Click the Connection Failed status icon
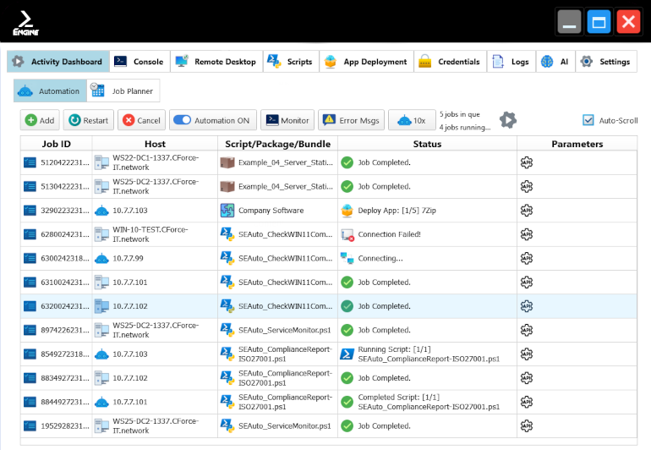The height and width of the screenshot is (450, 651). (x=347, y=234)
